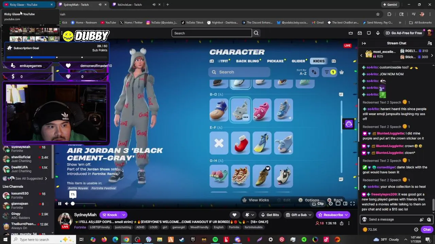Collapse the Stream Chat panel
The width and height of the screenshot is (435, 244).
[x=364, y=43]
